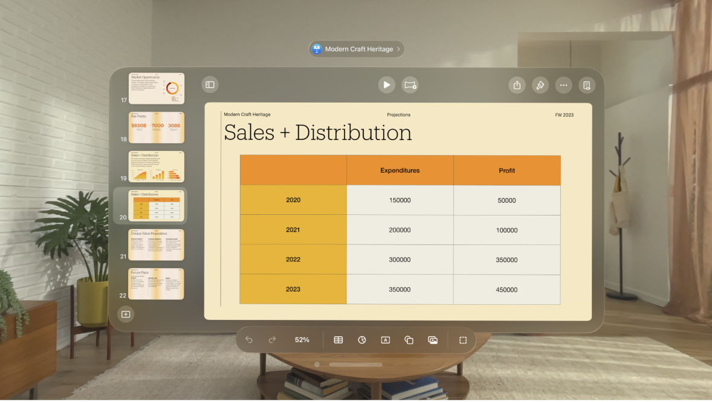Select the Sales + Distribution slide title
The width and height of the screenshot is (712, 402).
318,132
